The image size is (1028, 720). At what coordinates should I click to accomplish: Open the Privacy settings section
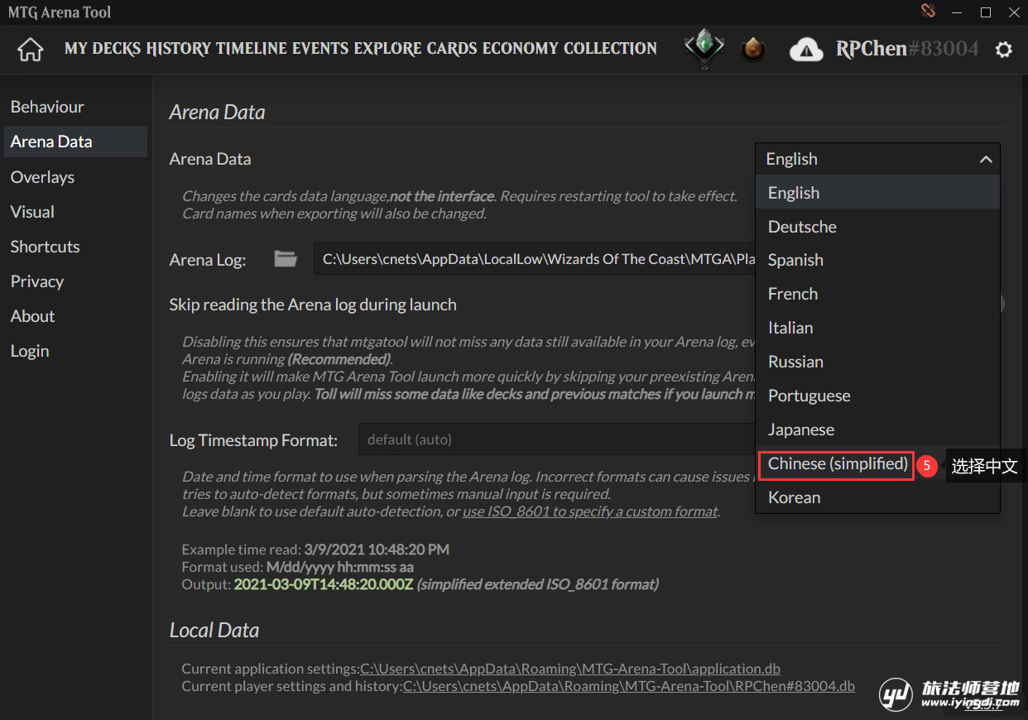click(x=75, y=281)
